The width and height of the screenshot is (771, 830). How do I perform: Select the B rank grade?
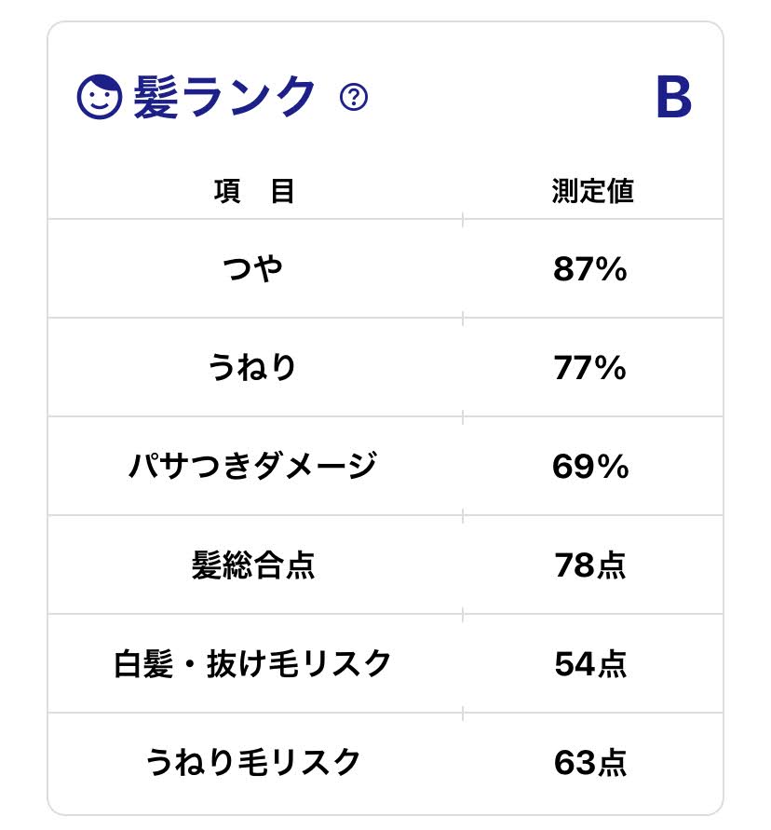point(673,97)
